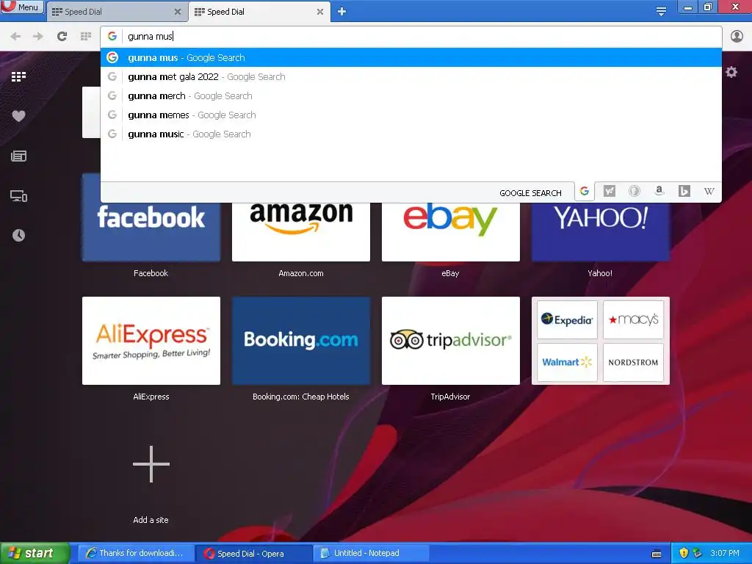Click the 3:07 PM taskbar clock
The width and height of the screenshot is (752, 564).
pos(724,553)
